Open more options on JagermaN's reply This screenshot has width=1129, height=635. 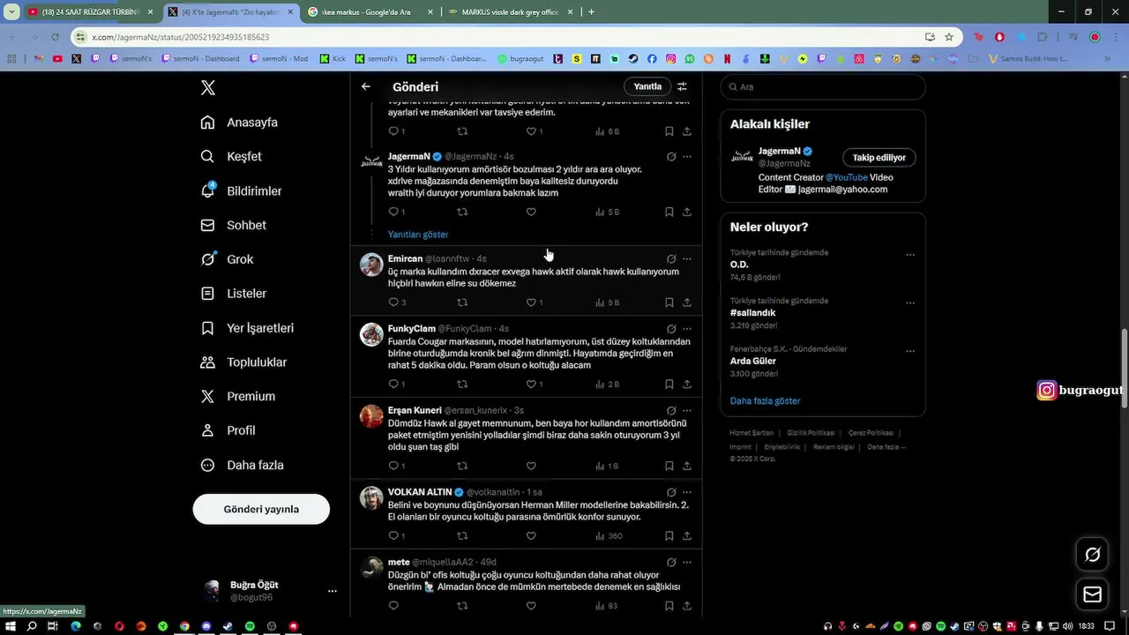coord(687,156)
